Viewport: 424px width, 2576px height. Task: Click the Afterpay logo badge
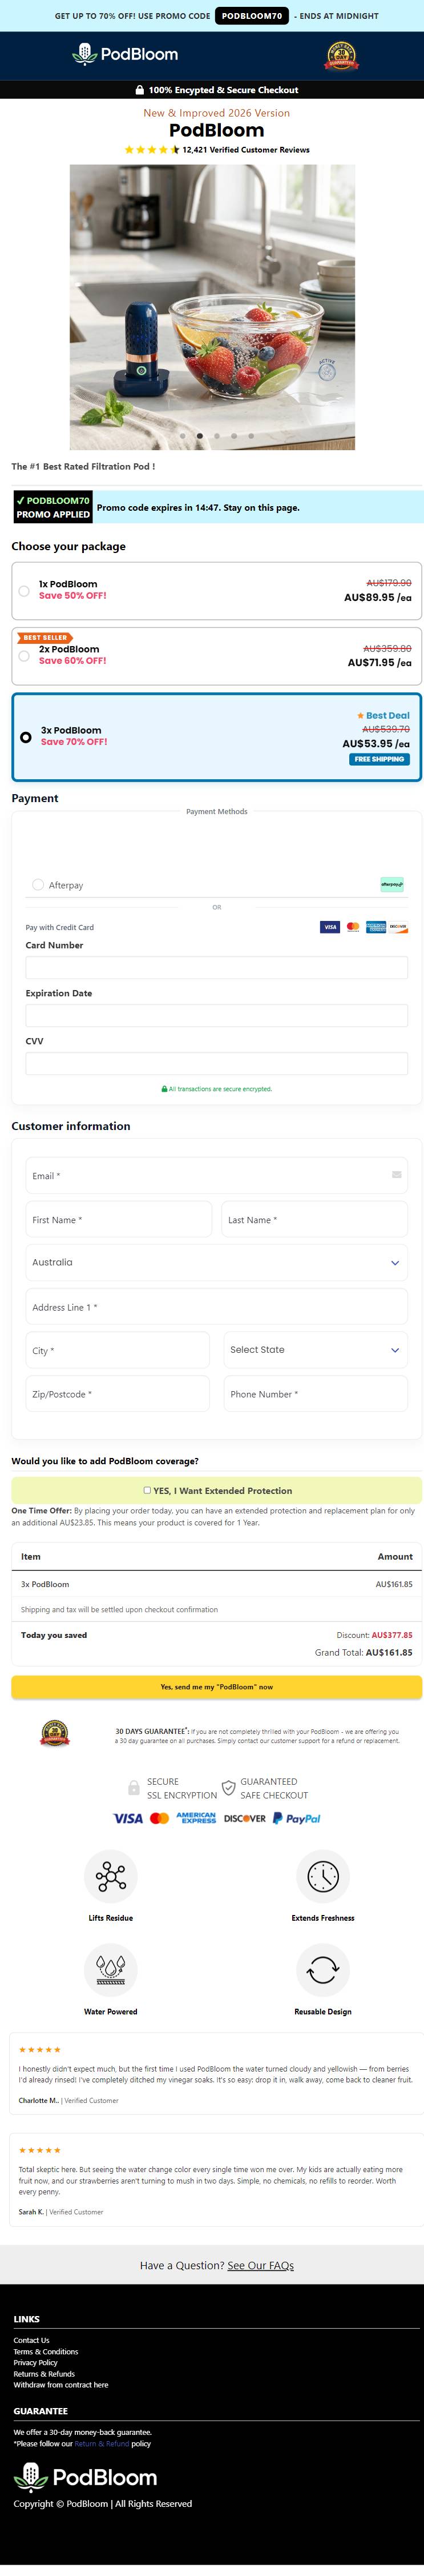click(392, 884)
